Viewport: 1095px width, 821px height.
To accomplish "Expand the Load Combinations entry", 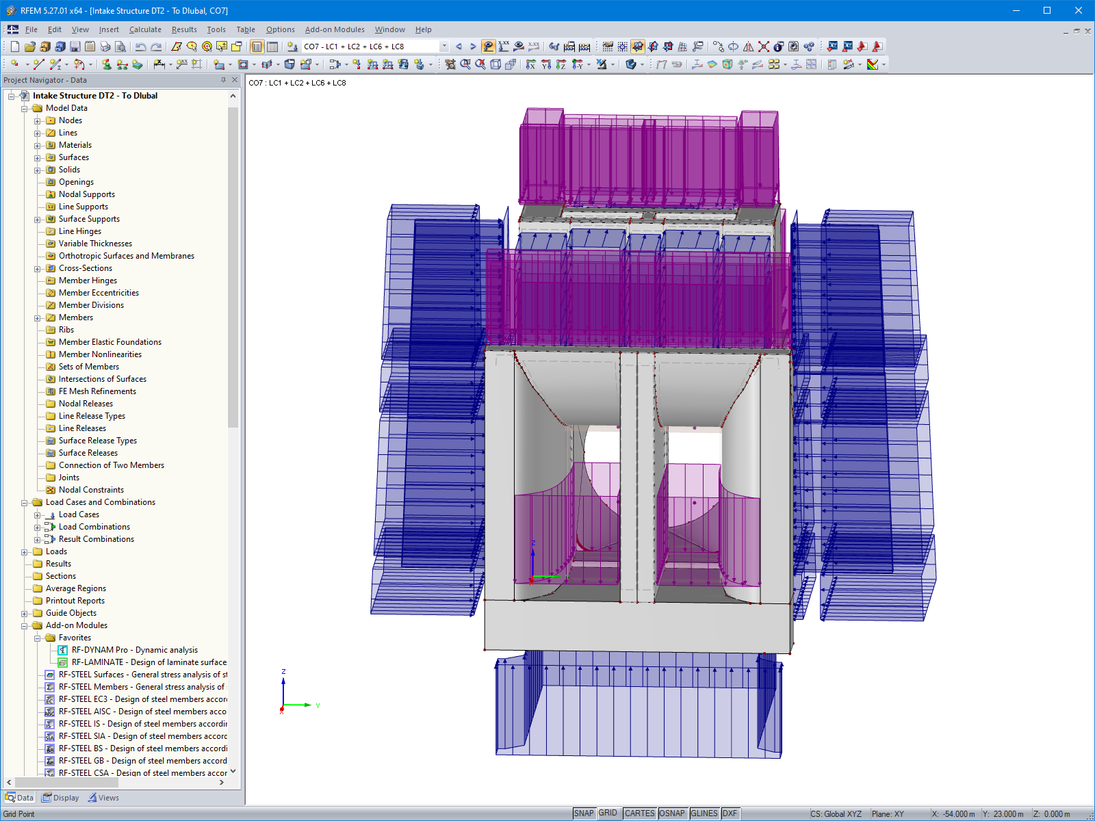I will point(38,527).
